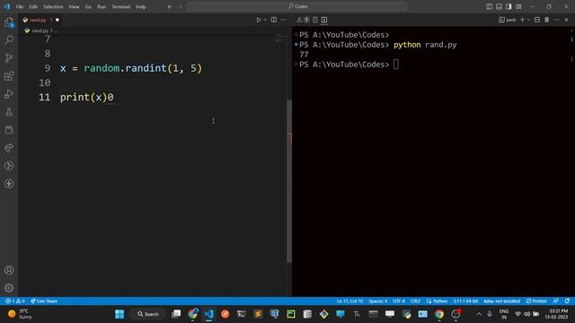Open the Terminal menu

[121, 6]
